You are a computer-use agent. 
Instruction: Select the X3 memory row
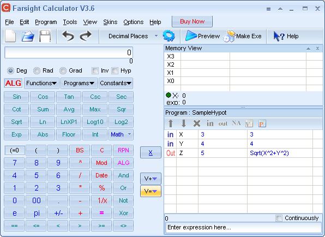pos(243,56)
